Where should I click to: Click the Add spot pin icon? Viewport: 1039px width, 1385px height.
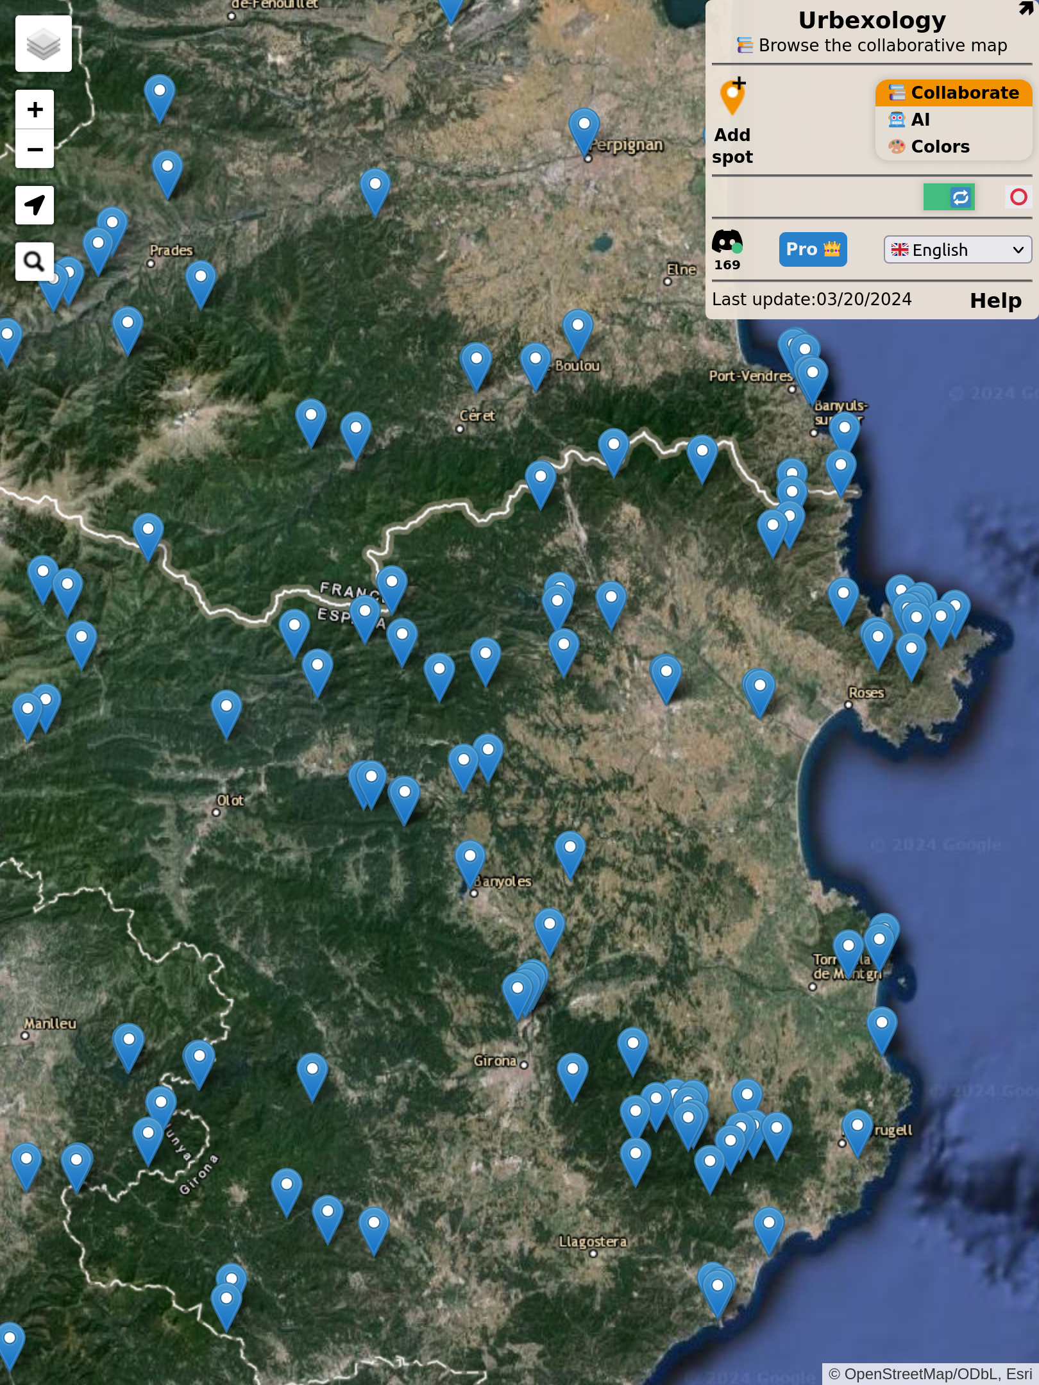click(x=732, y=97)
